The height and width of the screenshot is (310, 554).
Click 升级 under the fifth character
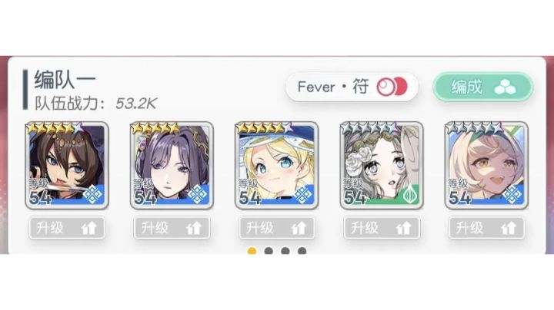pyautogui.click(x=486, y=228)
